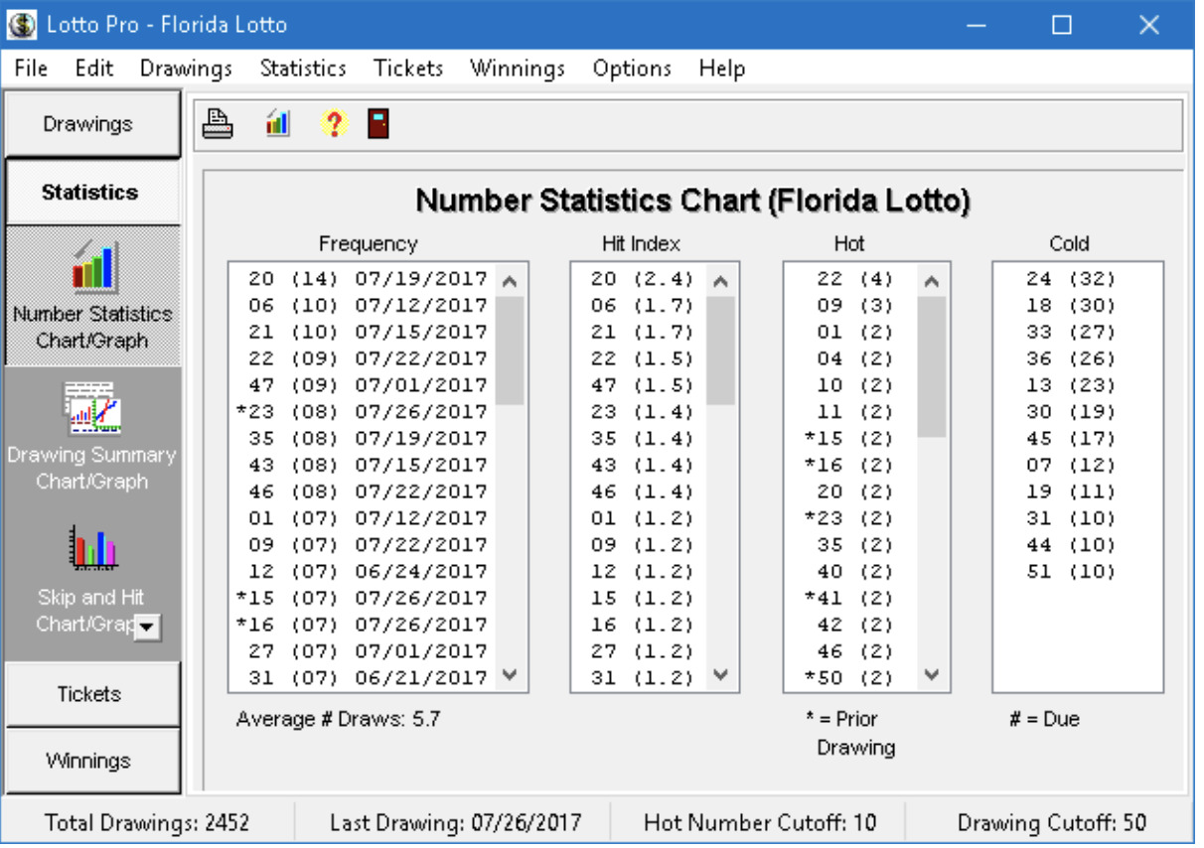The height and width of the screenshot is (848, 1204).
Task: Open the Drawings menu
Action: click(x=187, y=69)
